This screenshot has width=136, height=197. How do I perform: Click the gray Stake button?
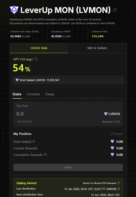(68, 167)
